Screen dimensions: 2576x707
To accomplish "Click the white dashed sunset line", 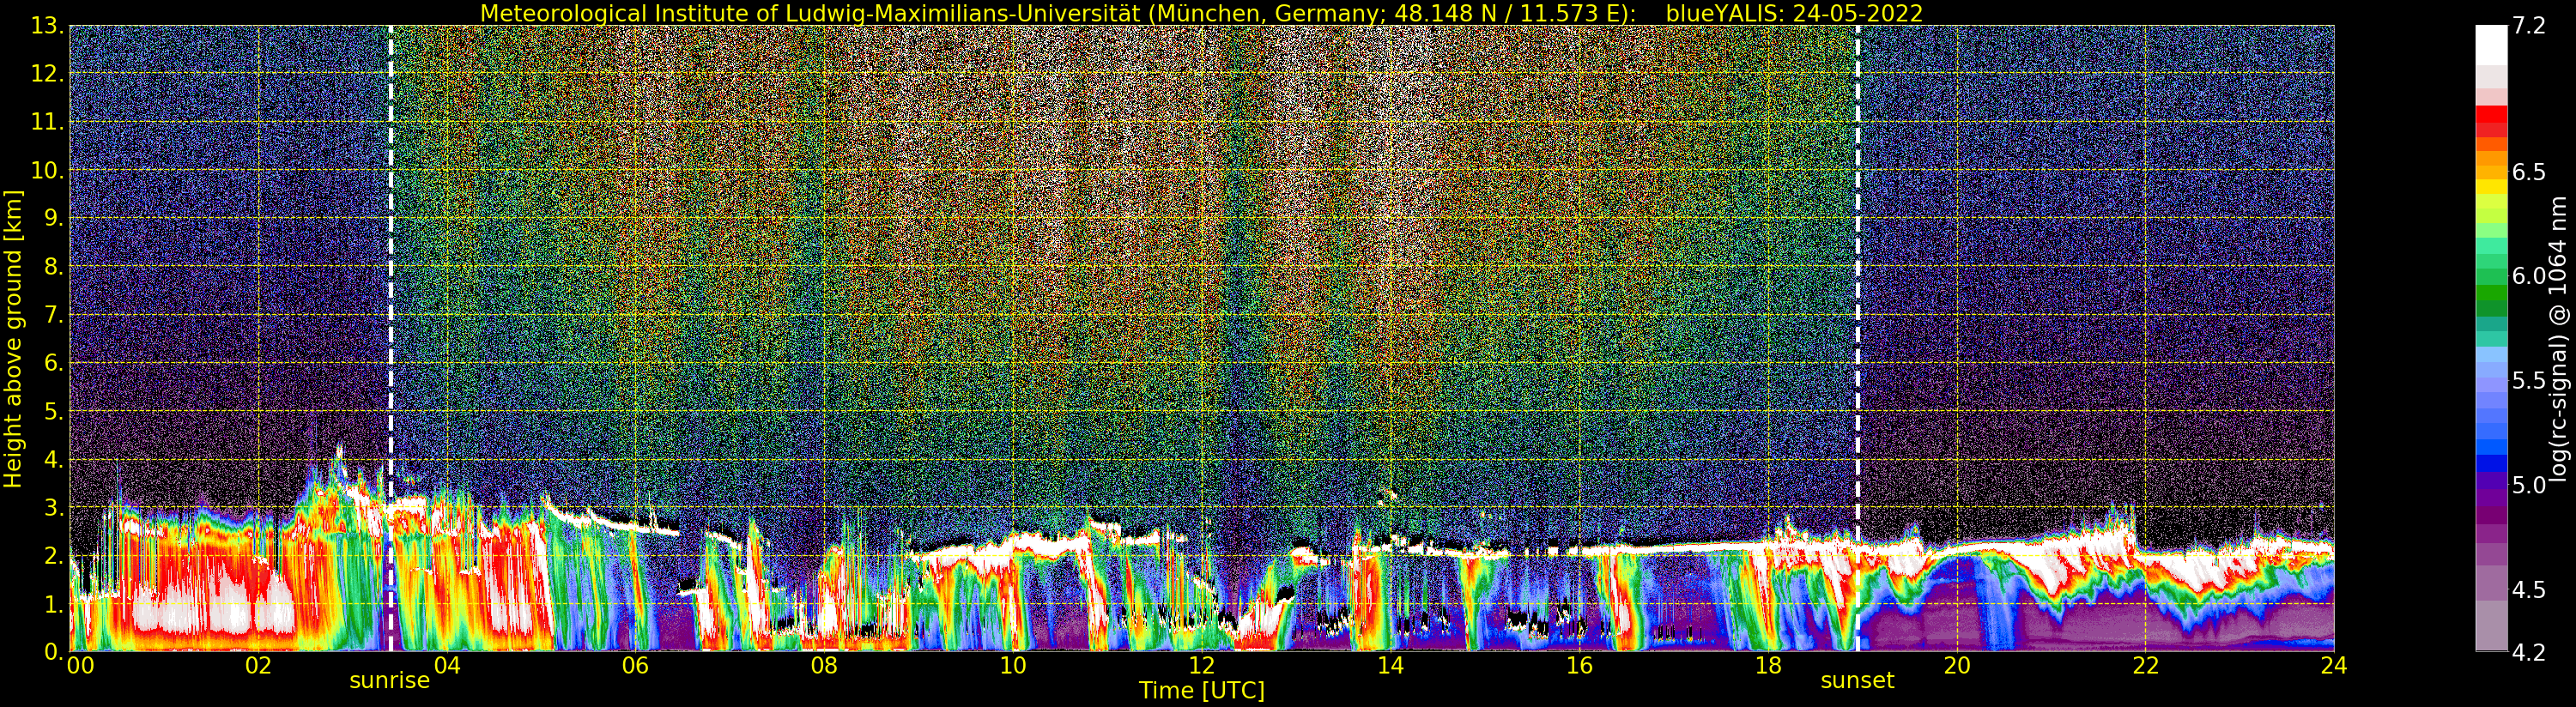I will (x=1857, y=300).
